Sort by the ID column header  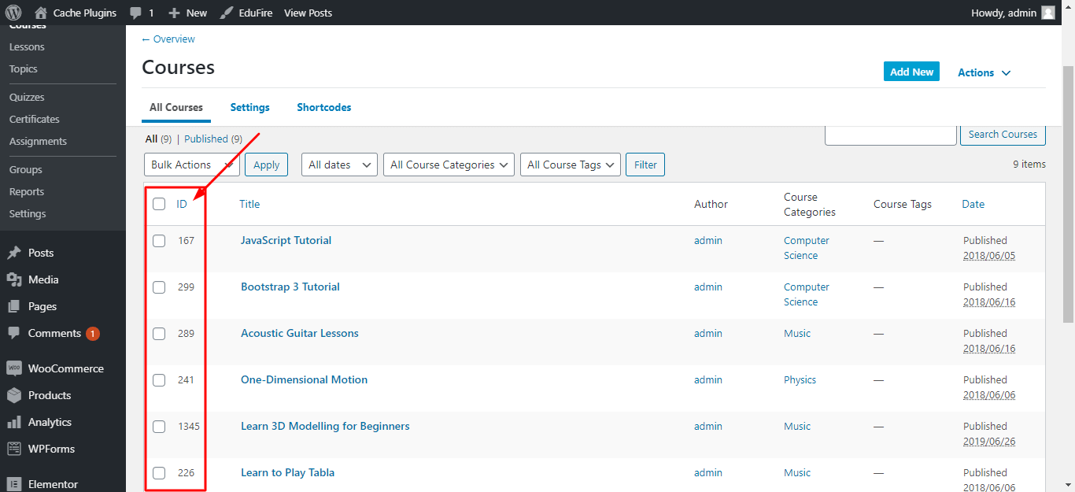click(182, 205)
